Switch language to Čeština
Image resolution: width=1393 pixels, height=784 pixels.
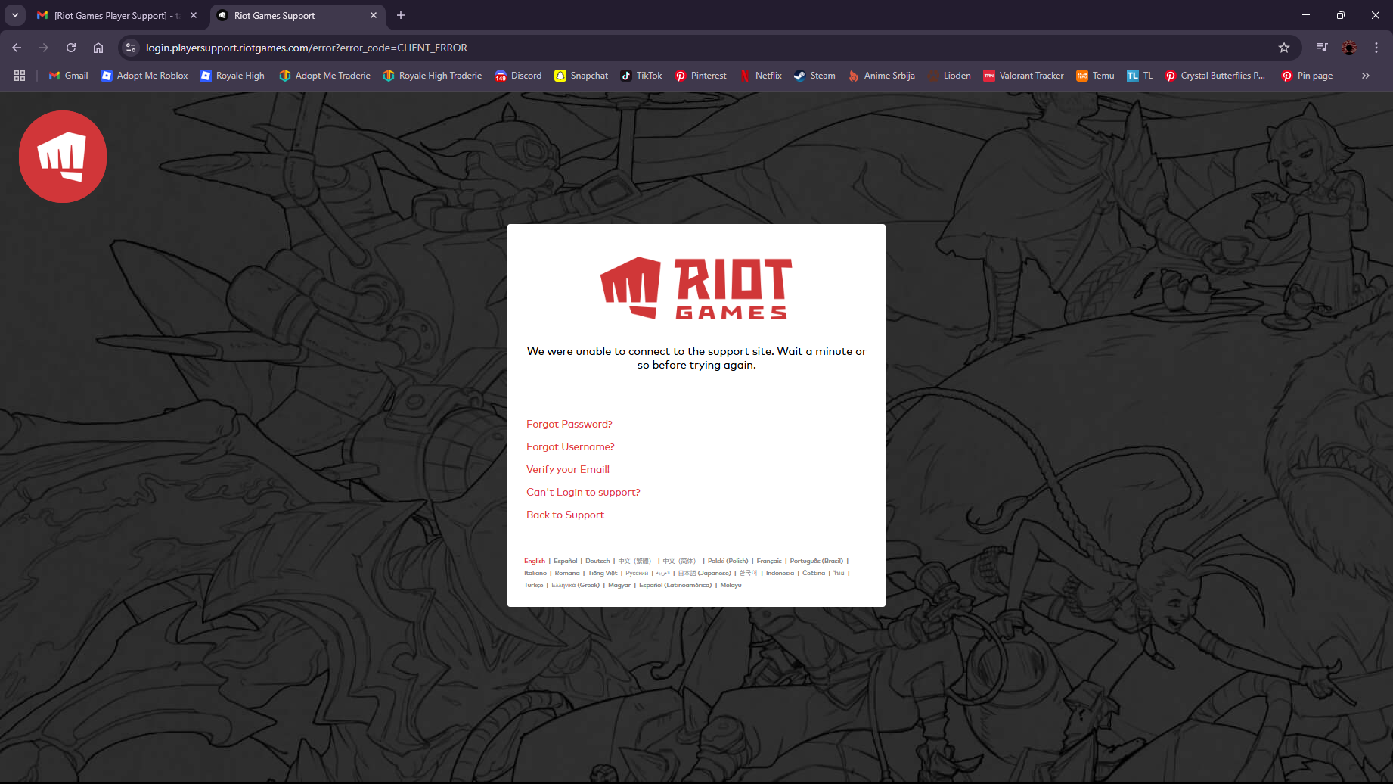click(x=814, y=573)
